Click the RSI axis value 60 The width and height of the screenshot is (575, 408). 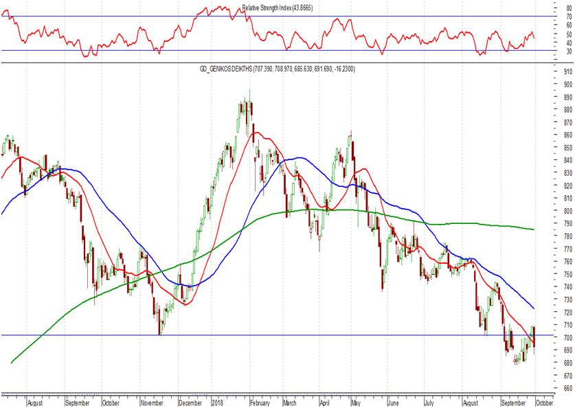pos(569,25)
